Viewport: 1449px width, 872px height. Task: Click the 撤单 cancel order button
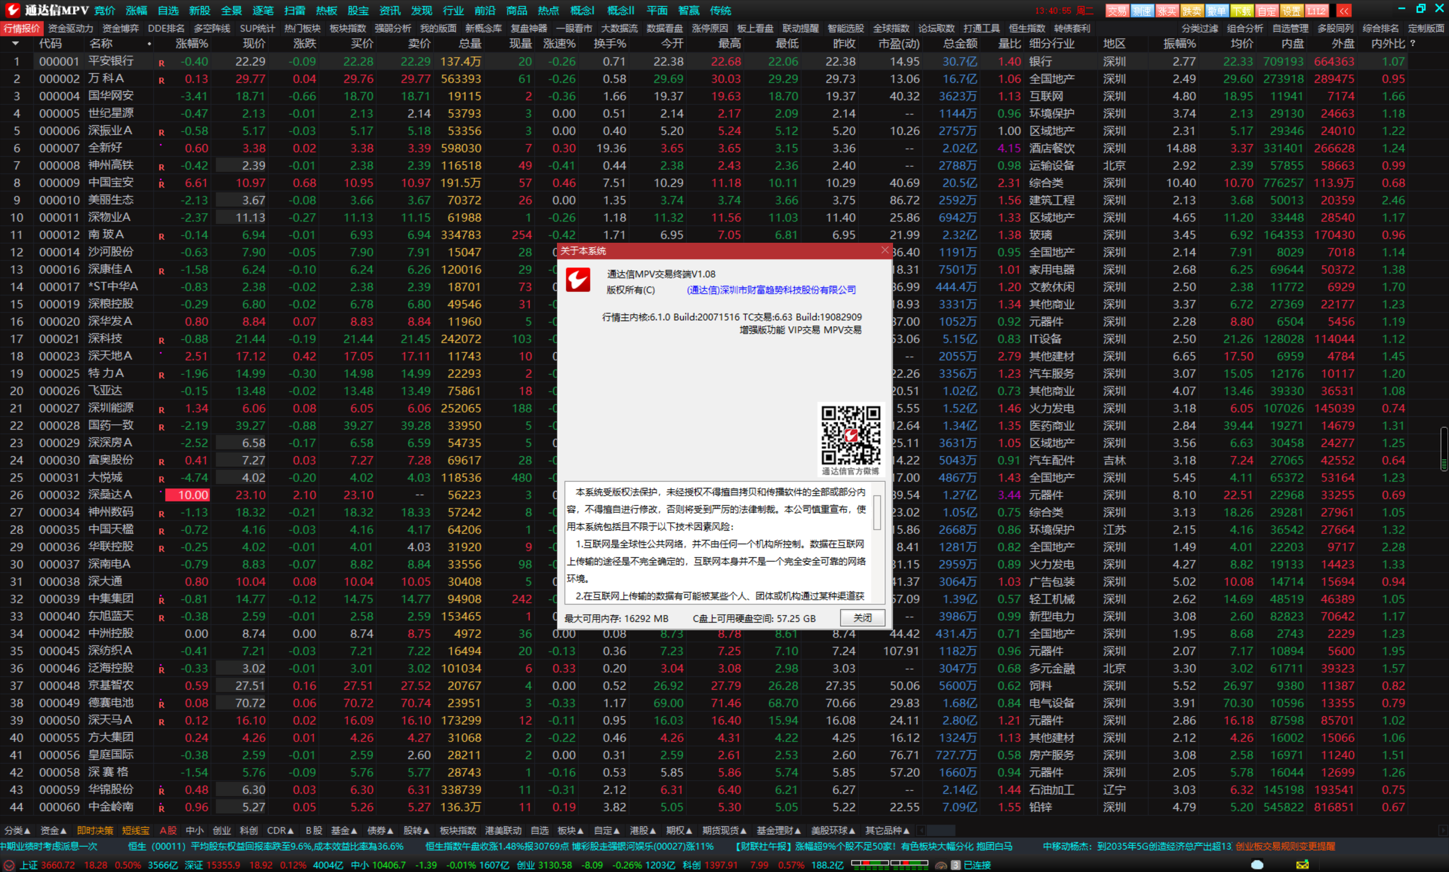tap(1217, 11)
